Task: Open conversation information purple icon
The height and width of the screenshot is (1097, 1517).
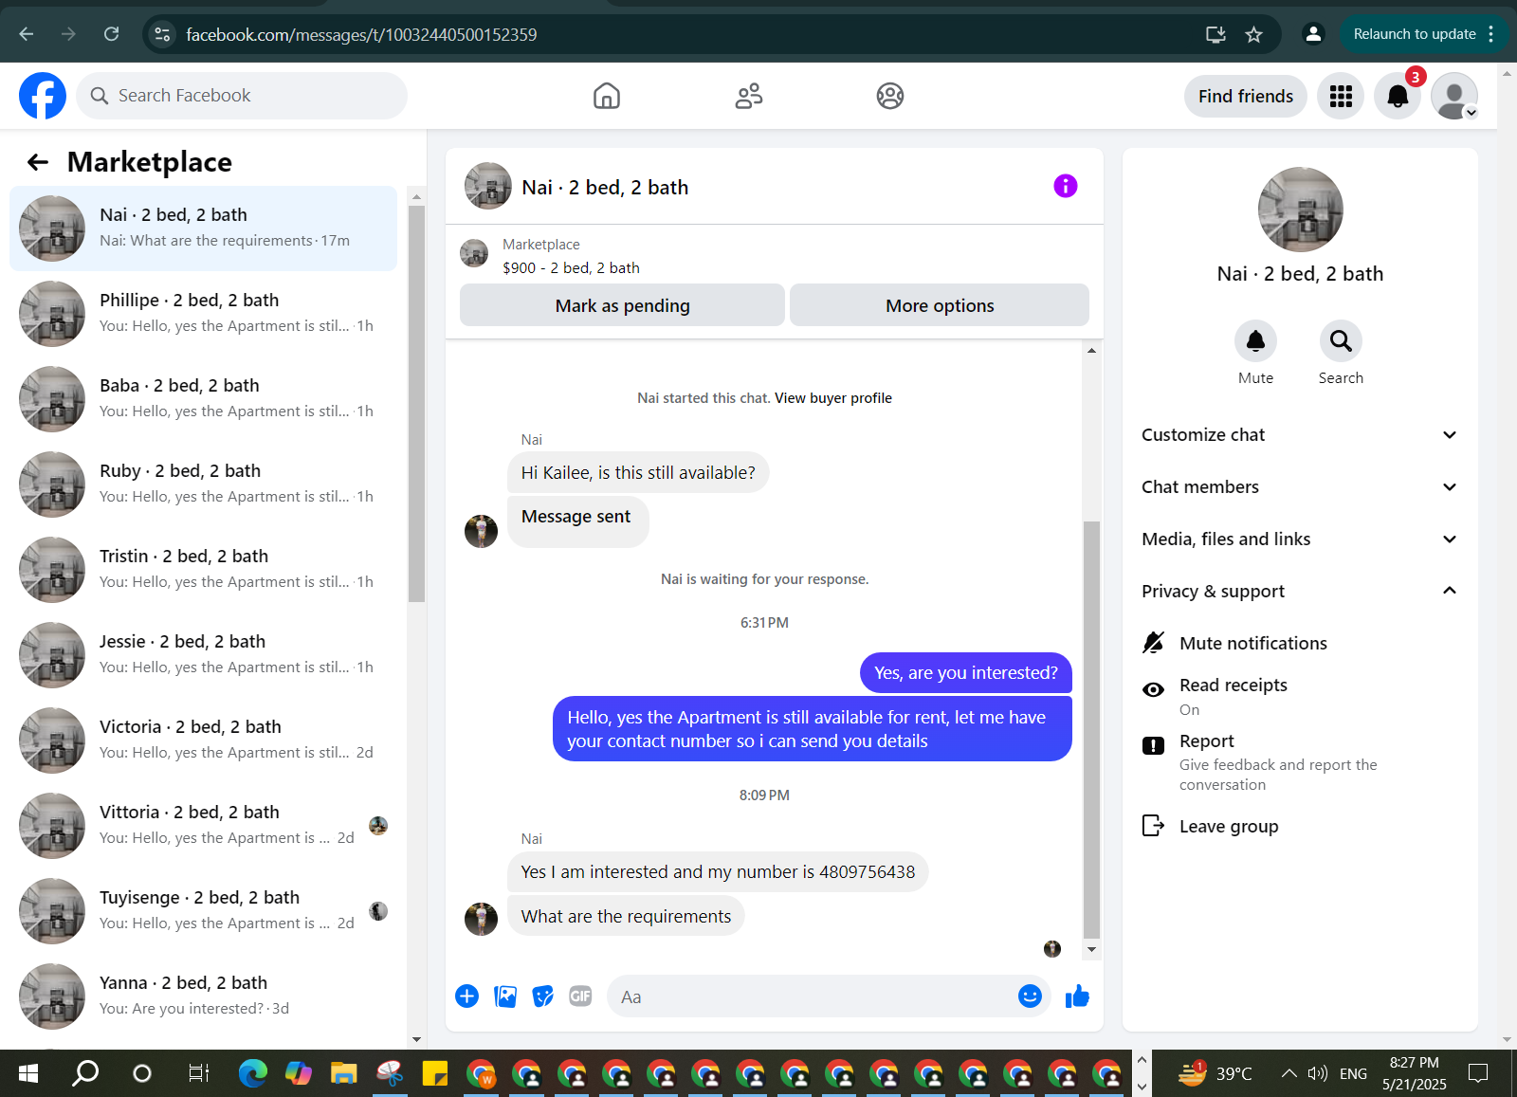Action: tap(1066, 186)
